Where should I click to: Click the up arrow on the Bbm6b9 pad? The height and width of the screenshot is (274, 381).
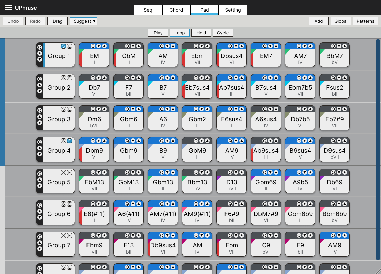345,204
